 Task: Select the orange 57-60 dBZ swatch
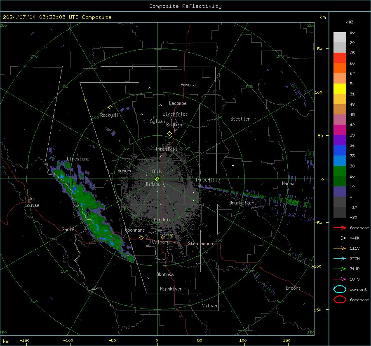(340, 68)
